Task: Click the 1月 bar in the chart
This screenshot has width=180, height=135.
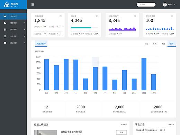Action: click(47, 75)
